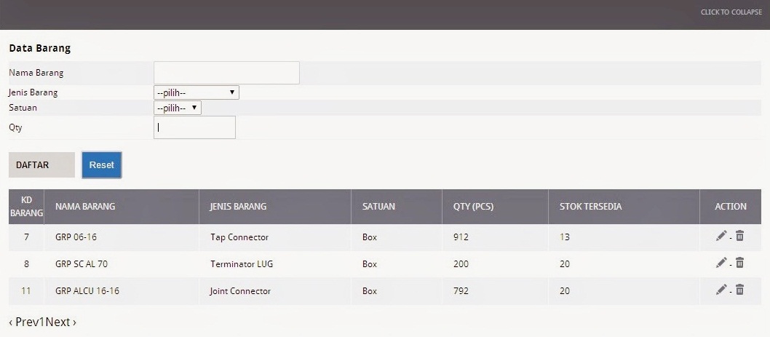Click the code cell 11
Screen dimensions: 770x337
click(26, 291)
